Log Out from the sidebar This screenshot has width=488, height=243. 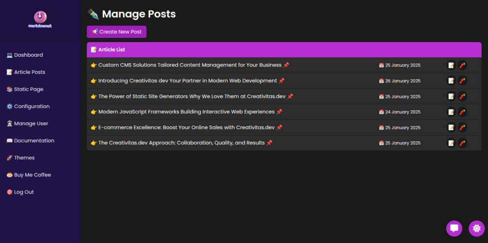[23, 192]
